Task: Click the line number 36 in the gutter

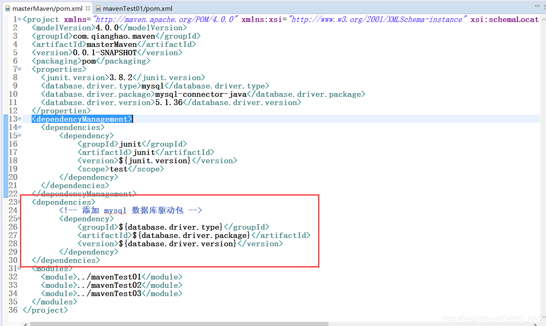Action: point(13,310)
